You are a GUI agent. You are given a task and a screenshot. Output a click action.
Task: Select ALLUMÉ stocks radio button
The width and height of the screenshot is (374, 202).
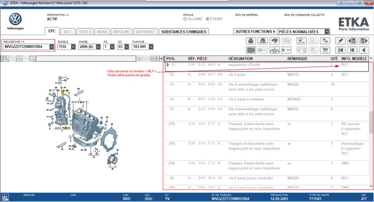[185, 19]
